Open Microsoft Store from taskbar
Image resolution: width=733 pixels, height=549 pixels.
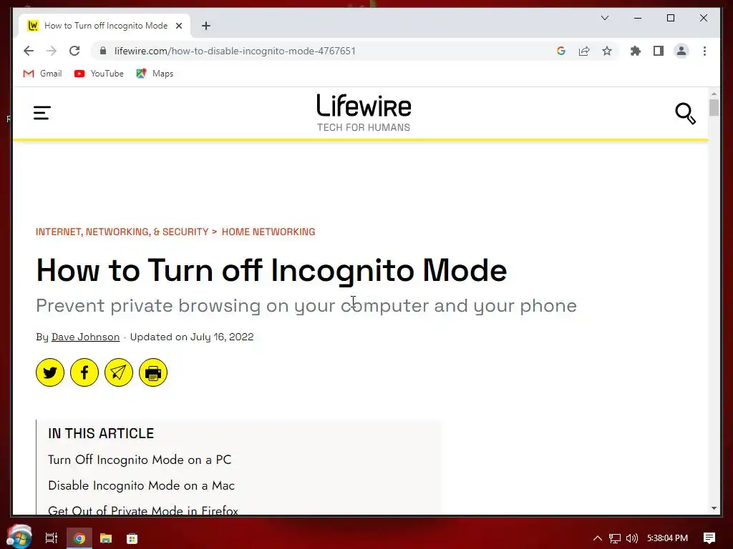(132, 538)
